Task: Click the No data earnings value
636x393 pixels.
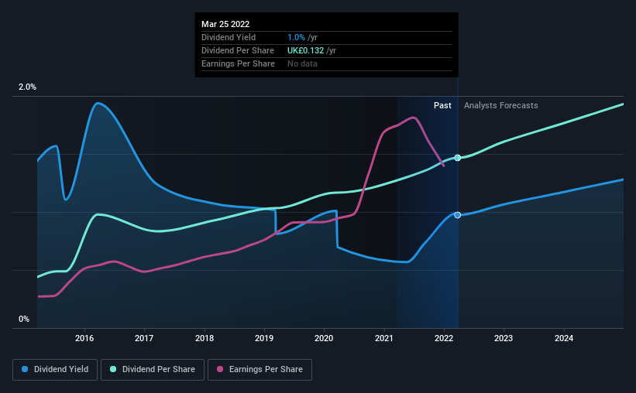Action: (x=303, y=64)
